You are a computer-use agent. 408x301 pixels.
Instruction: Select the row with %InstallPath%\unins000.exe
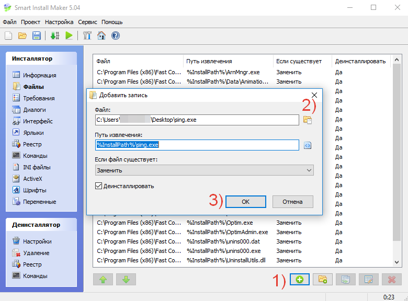[x=242, y=251]
